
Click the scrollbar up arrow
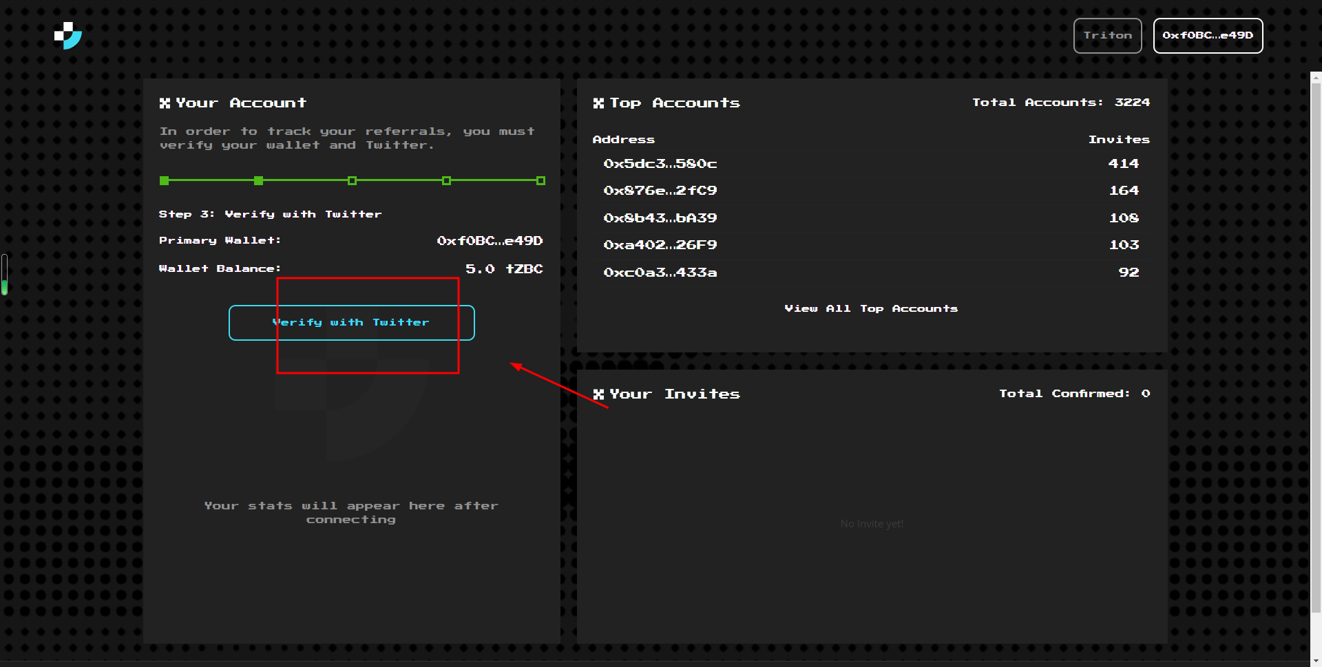click(x=1316, y=77)
